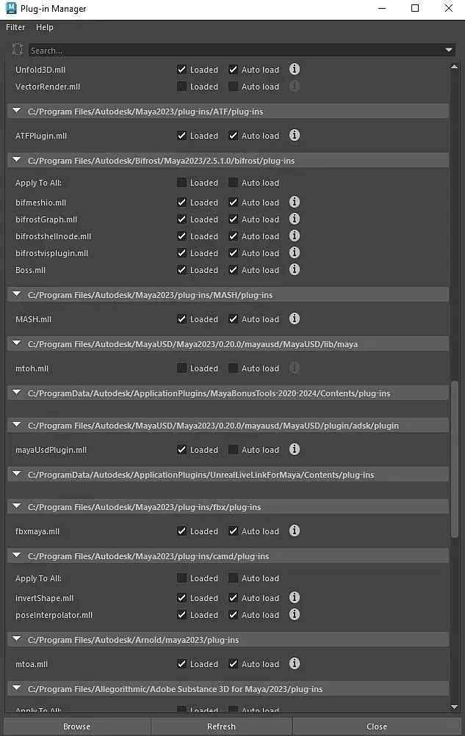Enable Auto load for mayaUsdPlugin.mll
Viewport: 465px width, 736px height.
coord(233,450)
